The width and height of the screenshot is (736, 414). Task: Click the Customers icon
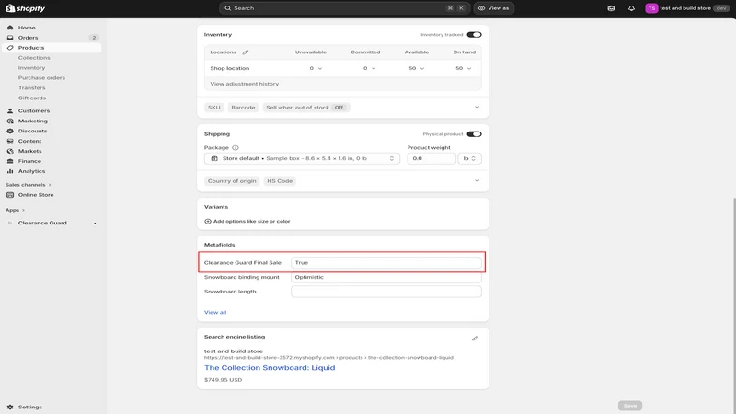click(10, 110)
